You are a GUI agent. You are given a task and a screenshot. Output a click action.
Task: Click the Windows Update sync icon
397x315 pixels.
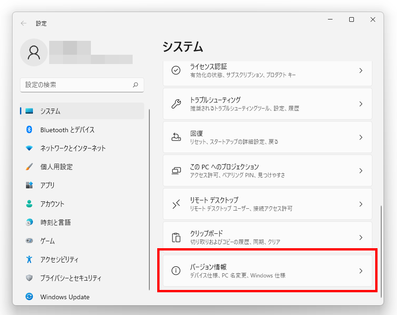coord(29,296)
